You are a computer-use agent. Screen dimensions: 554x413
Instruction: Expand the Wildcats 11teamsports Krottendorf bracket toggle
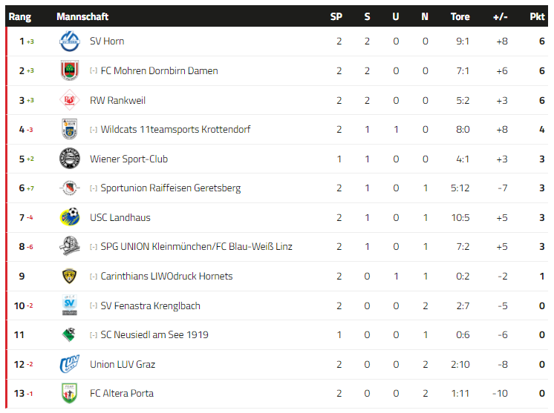coord(94,130)
